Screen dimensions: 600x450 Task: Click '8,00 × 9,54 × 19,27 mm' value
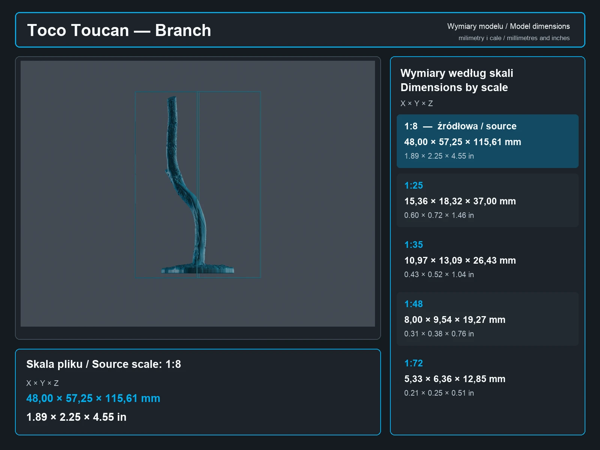coord(454,320)
